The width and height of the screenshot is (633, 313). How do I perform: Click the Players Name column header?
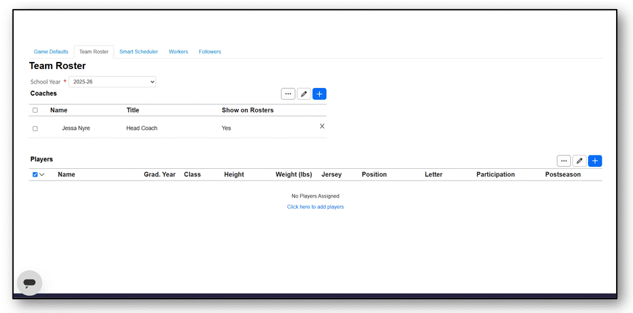(x=66, y=175)
